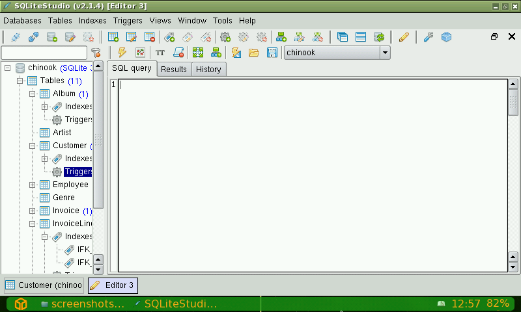Image resolution: width=521 pixels, height=312 pixels.
Task: Click the Create index icon
Action: click(x=169, y=37)
